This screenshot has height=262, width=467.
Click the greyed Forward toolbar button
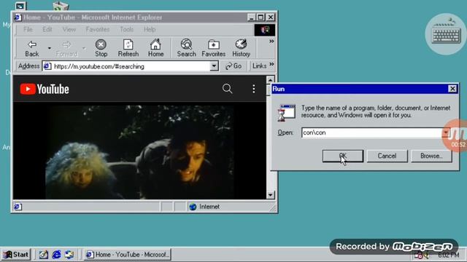point(66,49)
